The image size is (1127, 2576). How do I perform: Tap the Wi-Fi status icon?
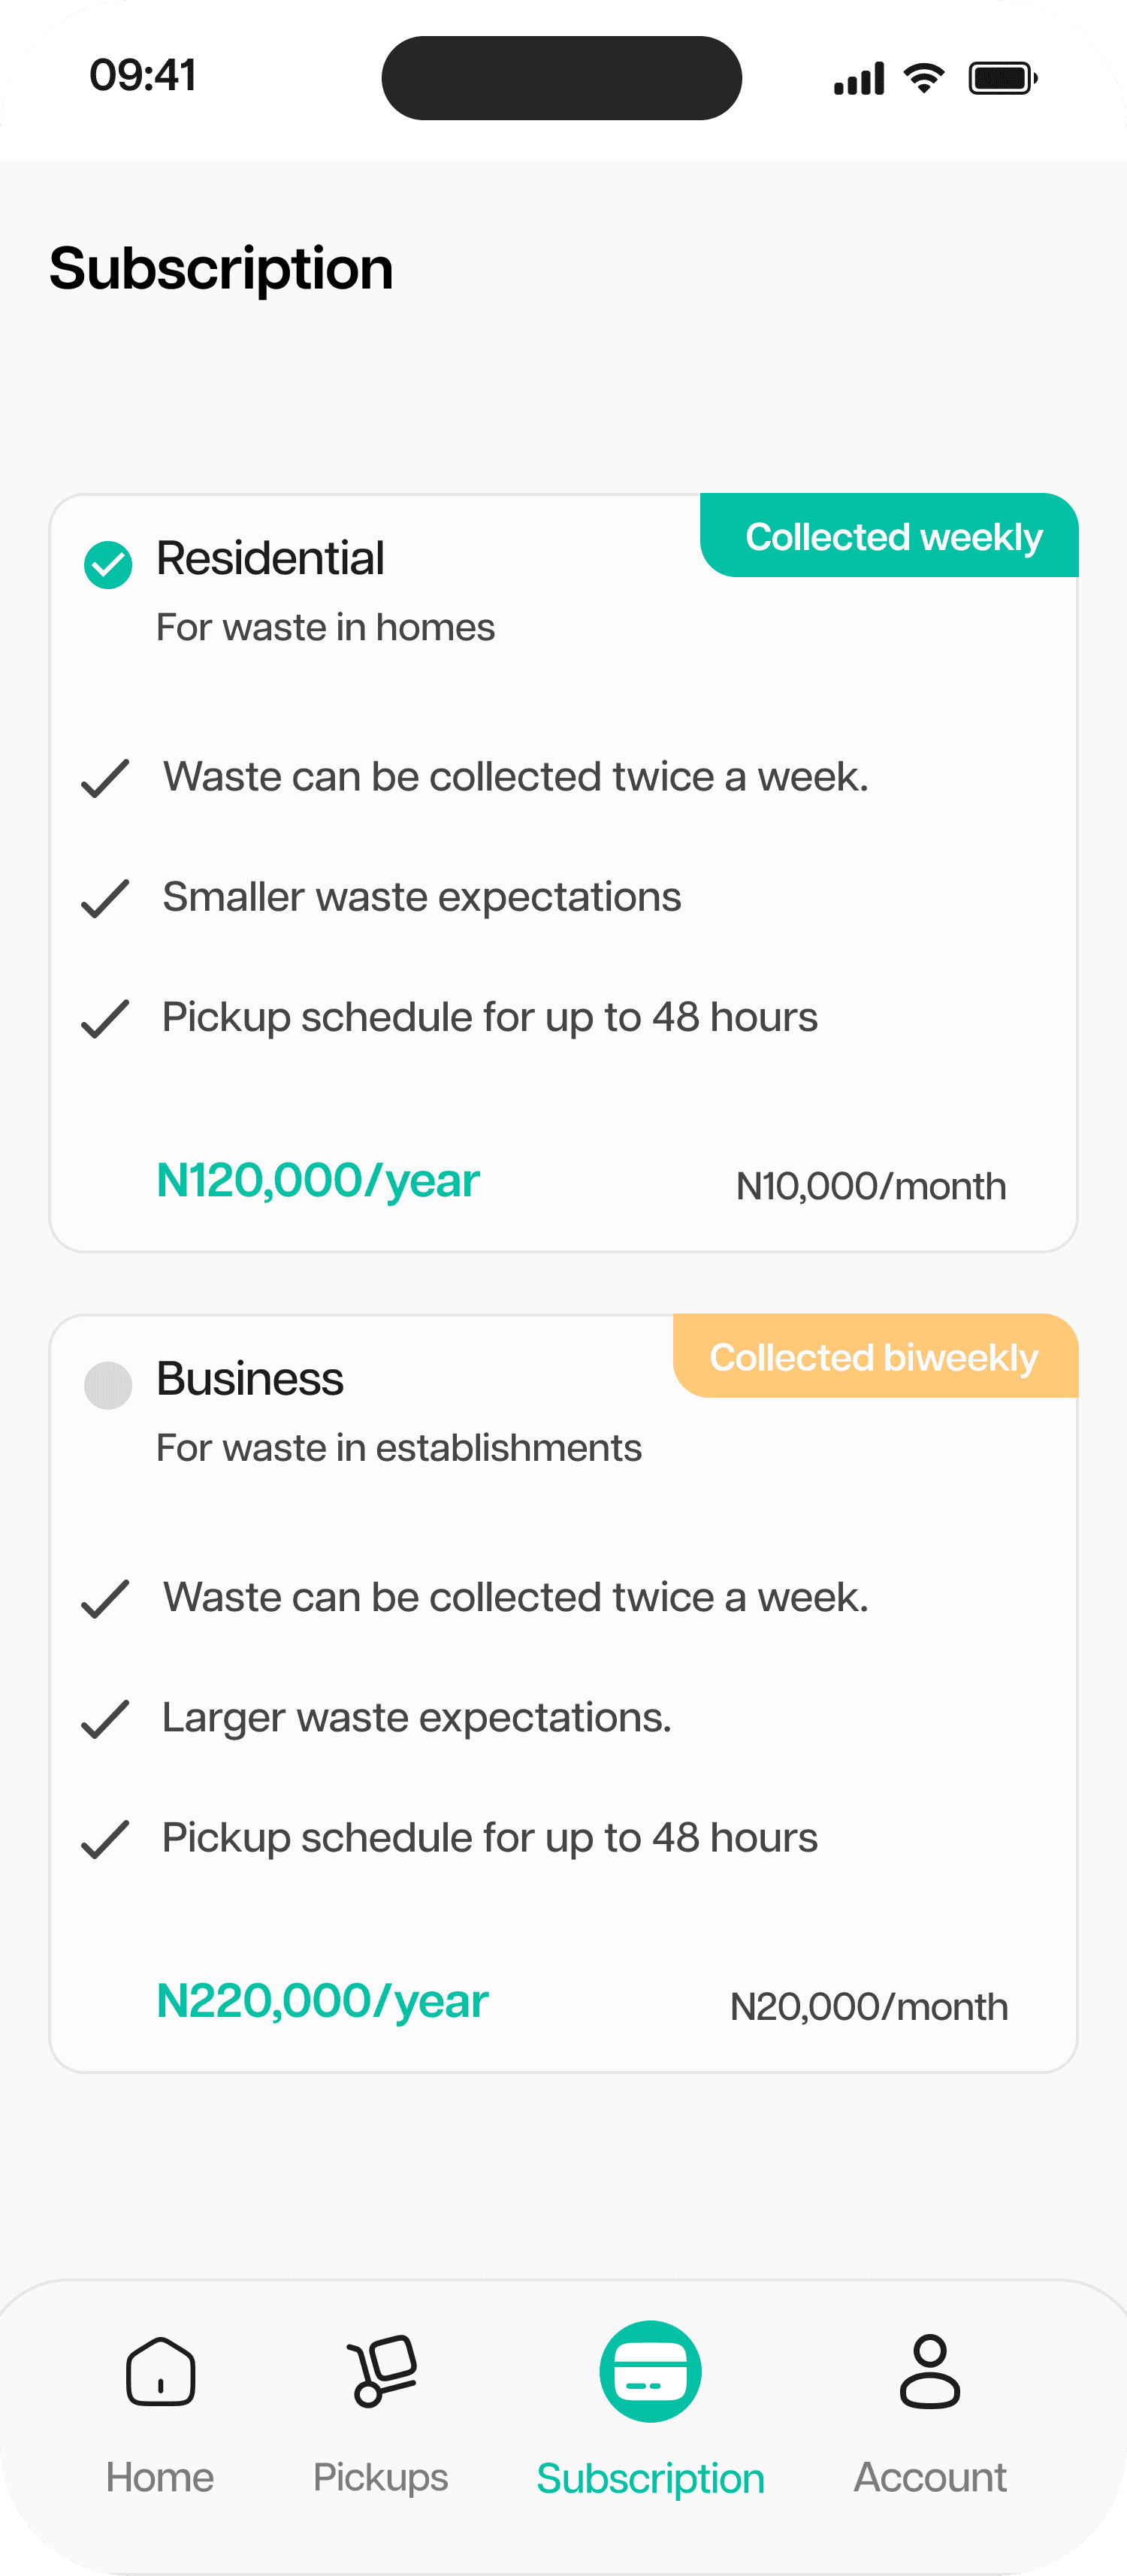point(924,77)
